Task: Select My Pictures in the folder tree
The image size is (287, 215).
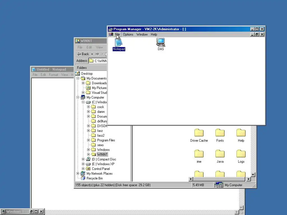Action: (99, 88)
